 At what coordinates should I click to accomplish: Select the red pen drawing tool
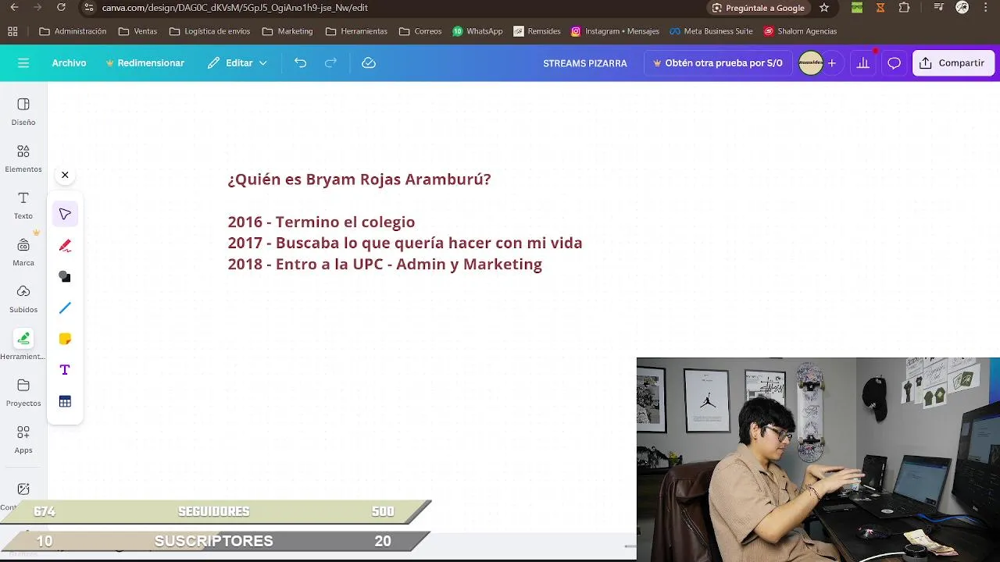[65, 245]
